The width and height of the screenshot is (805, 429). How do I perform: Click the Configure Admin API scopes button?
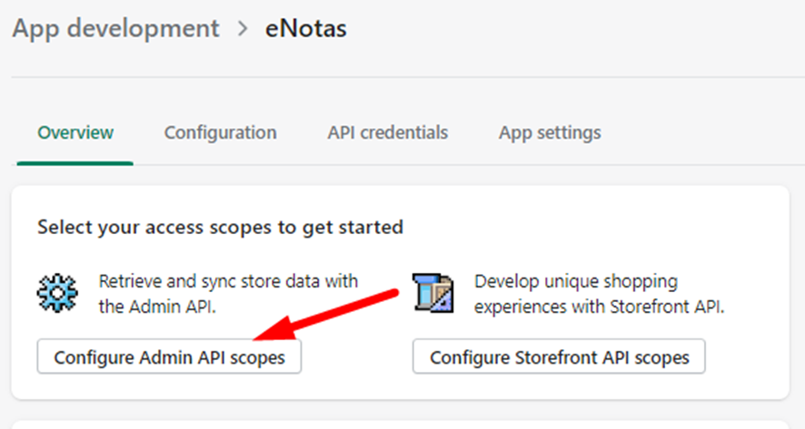click(169, 356)
